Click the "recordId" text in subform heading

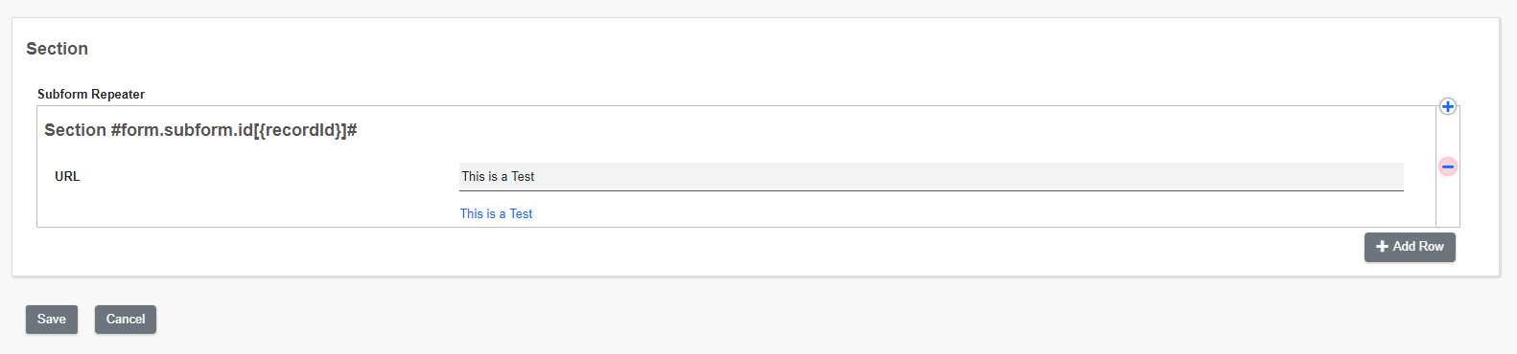(302, 130)
